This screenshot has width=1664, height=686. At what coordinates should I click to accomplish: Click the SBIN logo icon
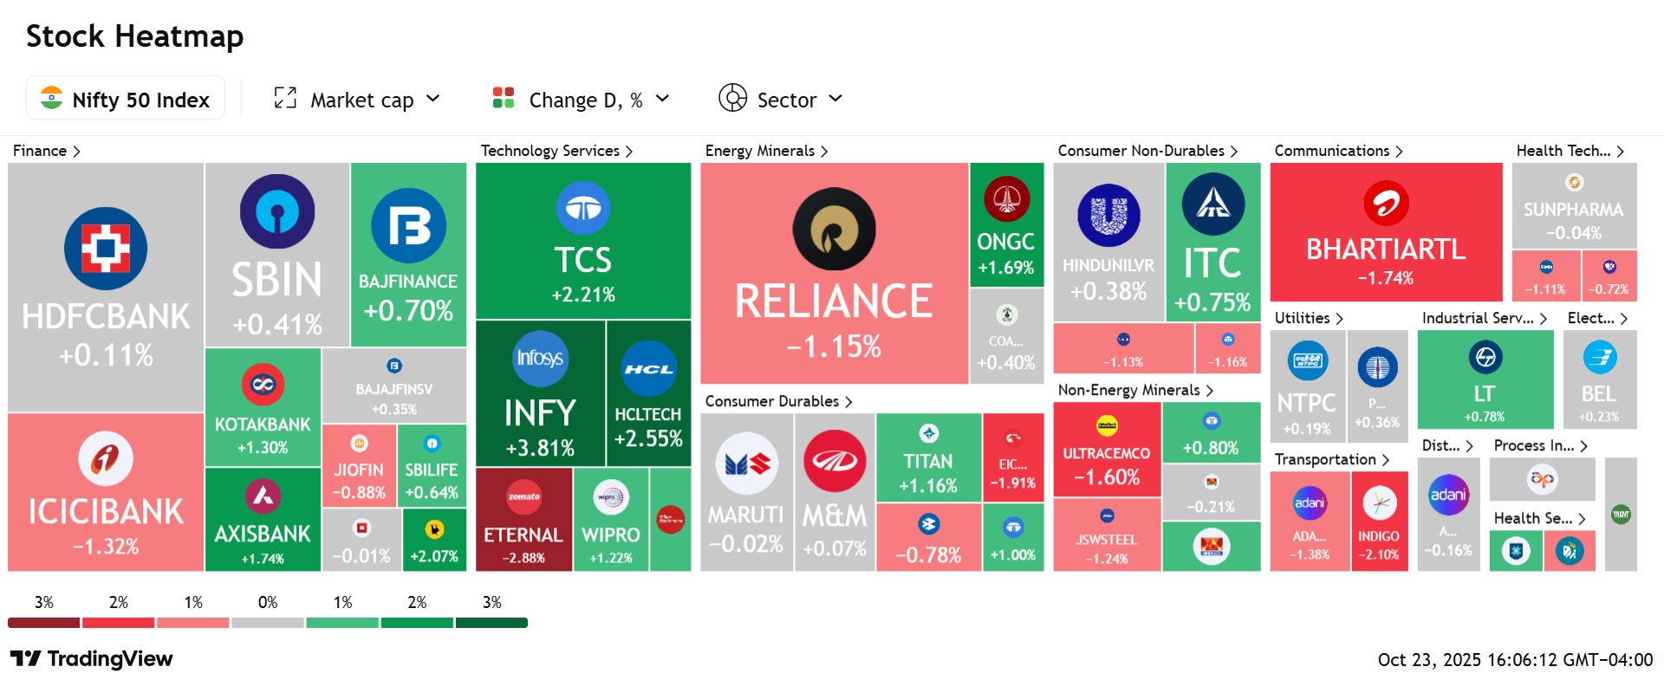tap(277, 211)
